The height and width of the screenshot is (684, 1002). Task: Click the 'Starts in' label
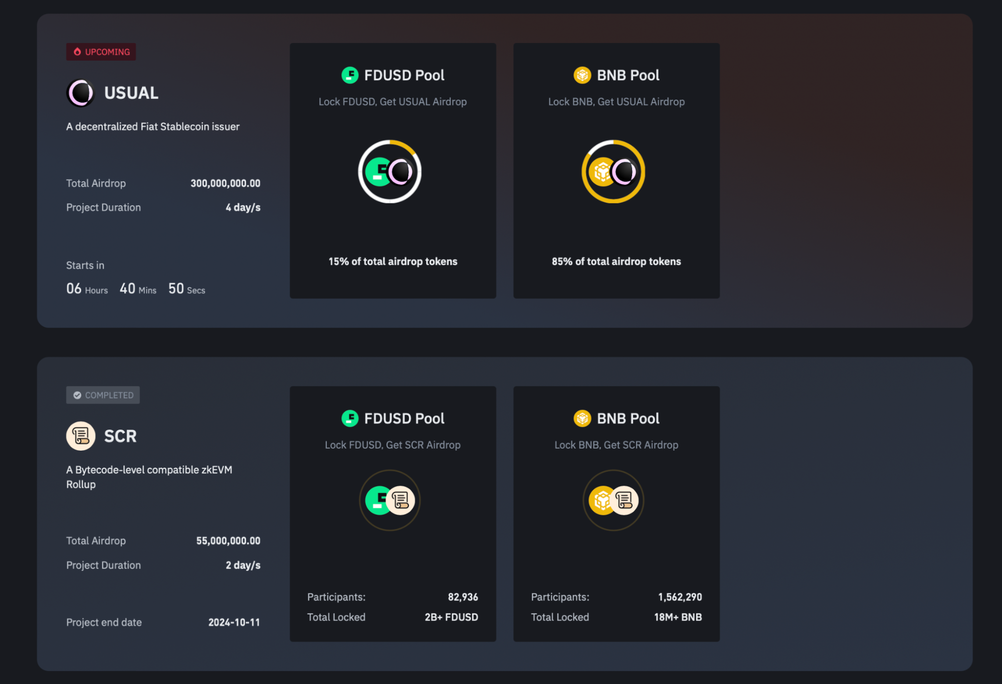85,265
